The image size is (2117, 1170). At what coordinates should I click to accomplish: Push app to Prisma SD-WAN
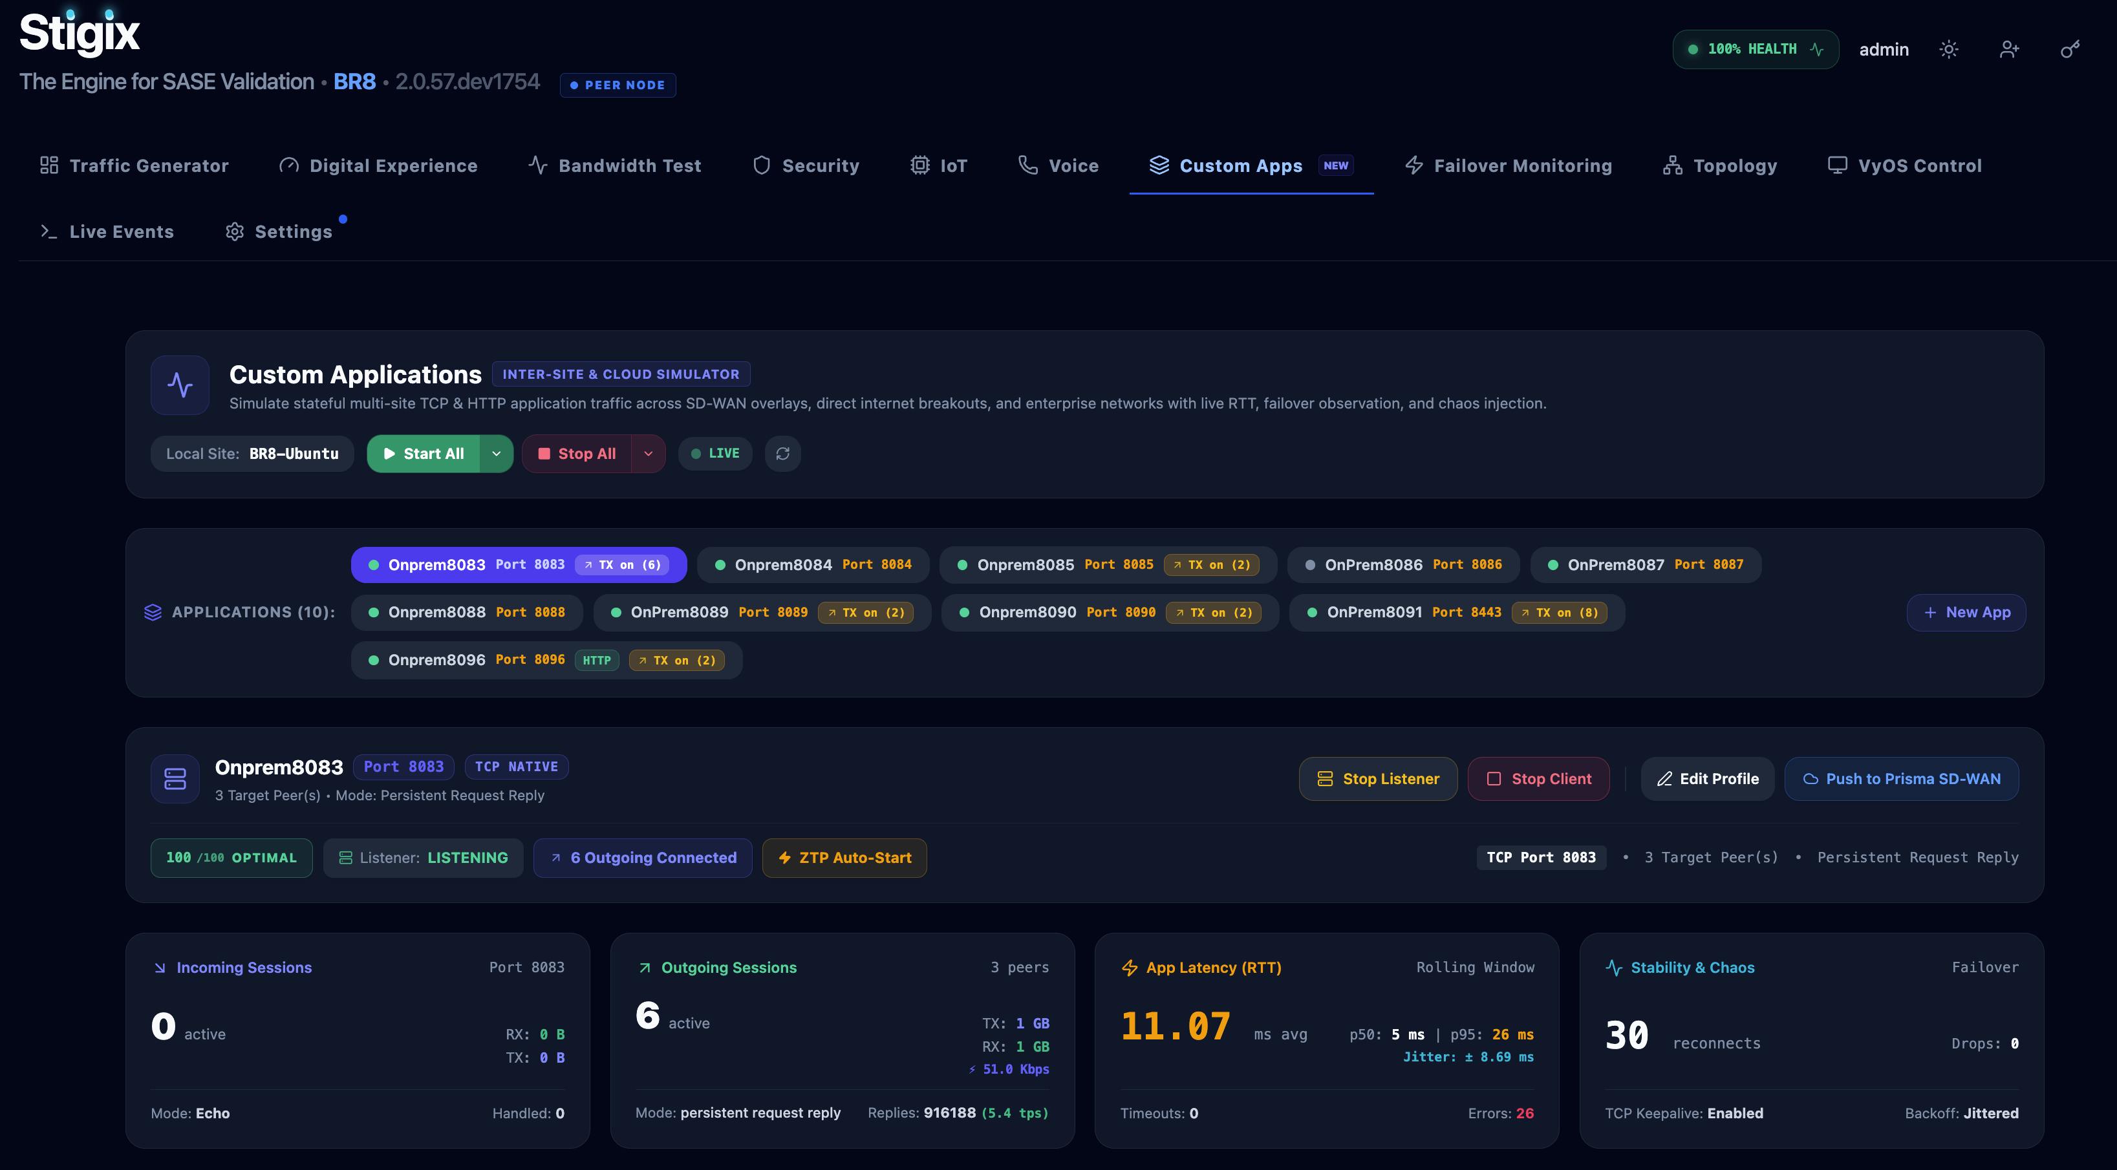[x=1902, y=778]
